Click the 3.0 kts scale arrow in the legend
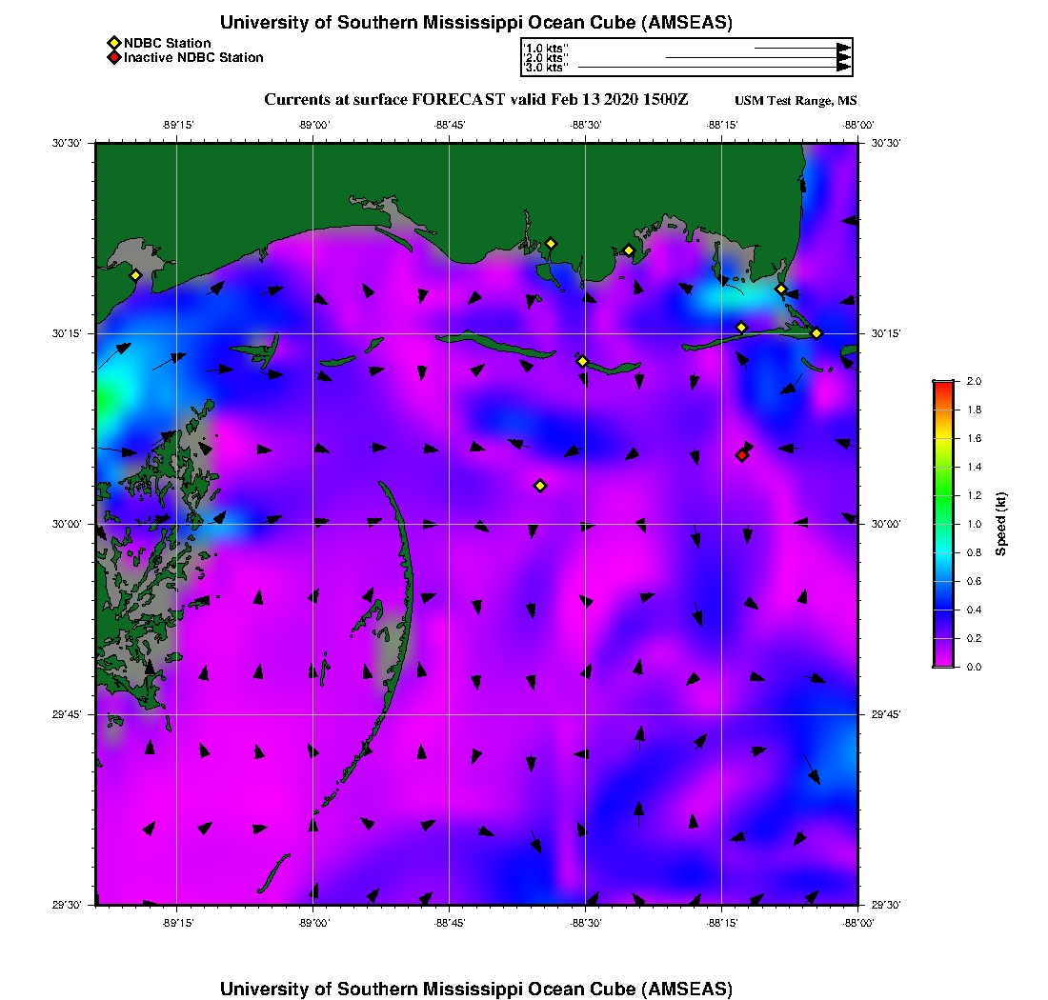Image resolution: width=1048 pixels, height=1000 pixels. click(713, 68)
